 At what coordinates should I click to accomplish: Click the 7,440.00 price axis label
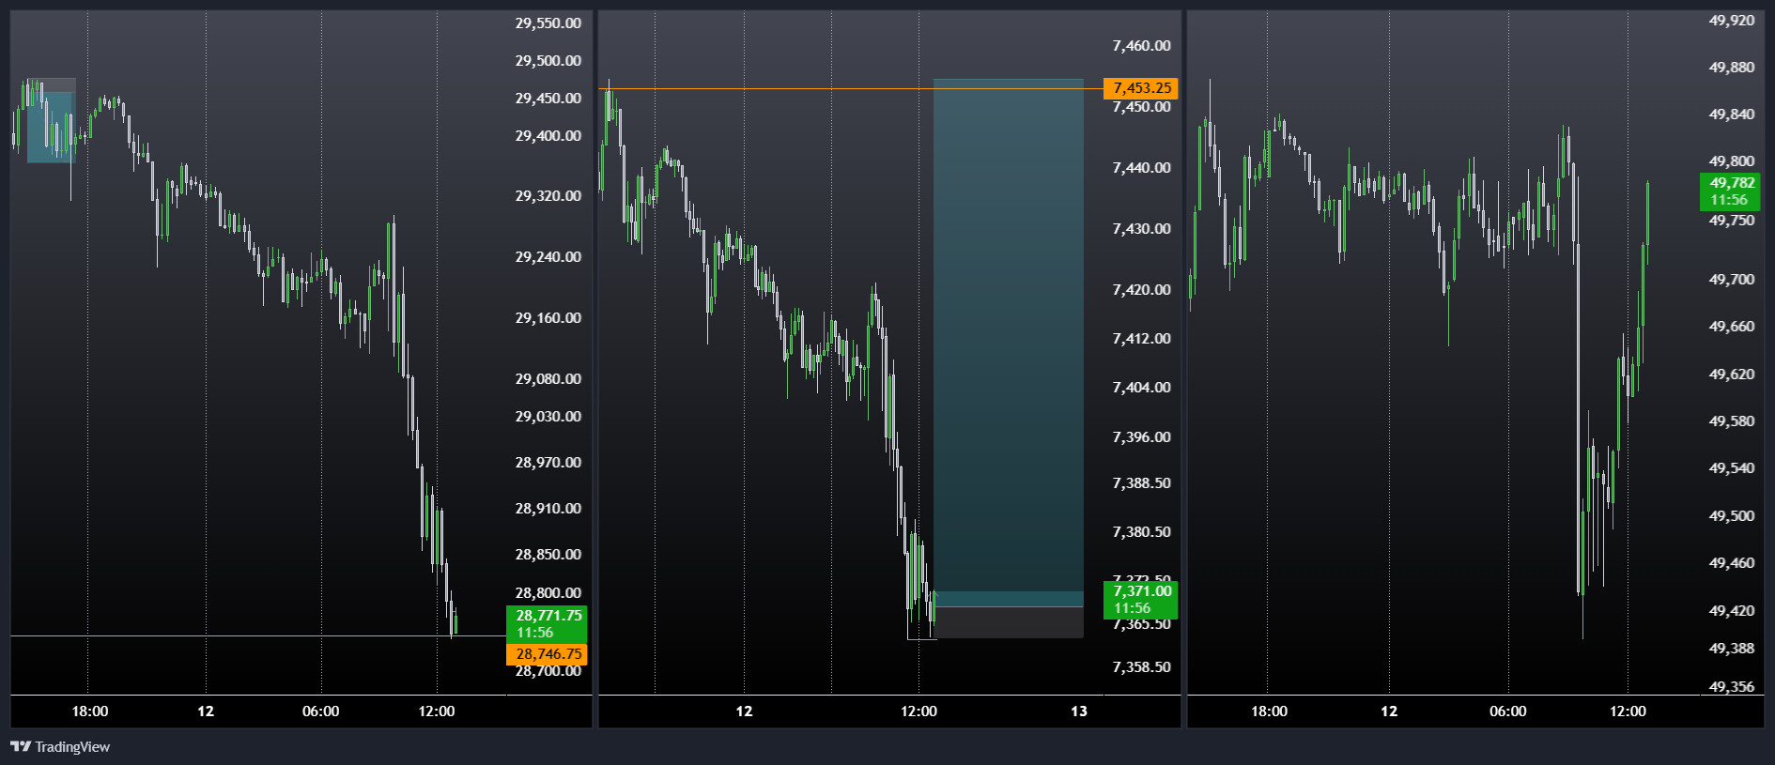(x=1142, y=167)
